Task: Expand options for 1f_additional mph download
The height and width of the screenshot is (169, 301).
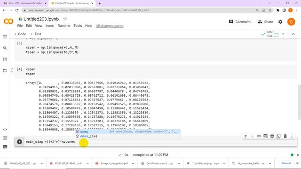Action: (x=224, y=163)
